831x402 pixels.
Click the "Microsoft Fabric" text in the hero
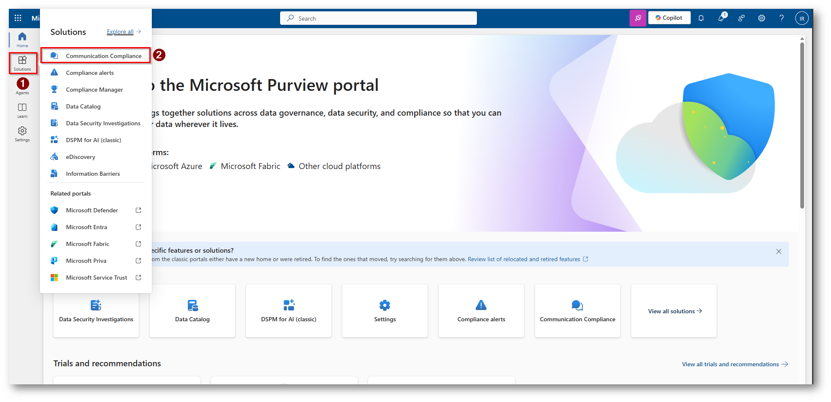[x=251, y=167]
